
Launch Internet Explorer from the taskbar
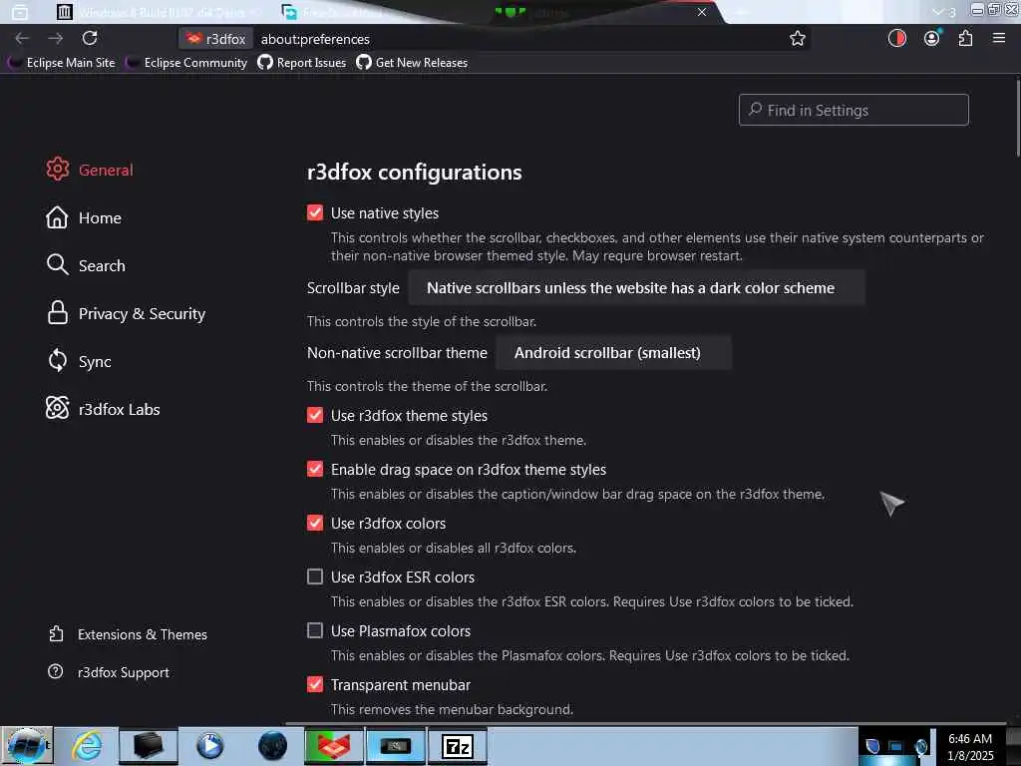click(x=87, y=746)
